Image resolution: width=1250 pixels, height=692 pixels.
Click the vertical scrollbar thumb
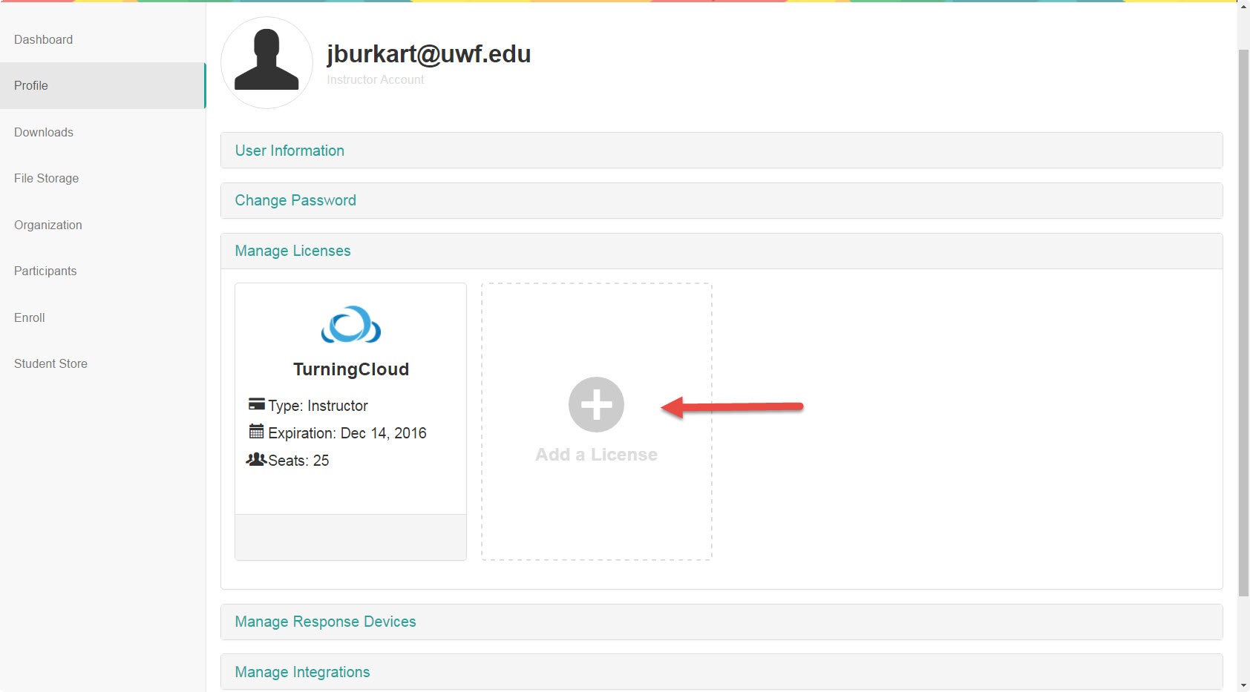pos(1243,323)
